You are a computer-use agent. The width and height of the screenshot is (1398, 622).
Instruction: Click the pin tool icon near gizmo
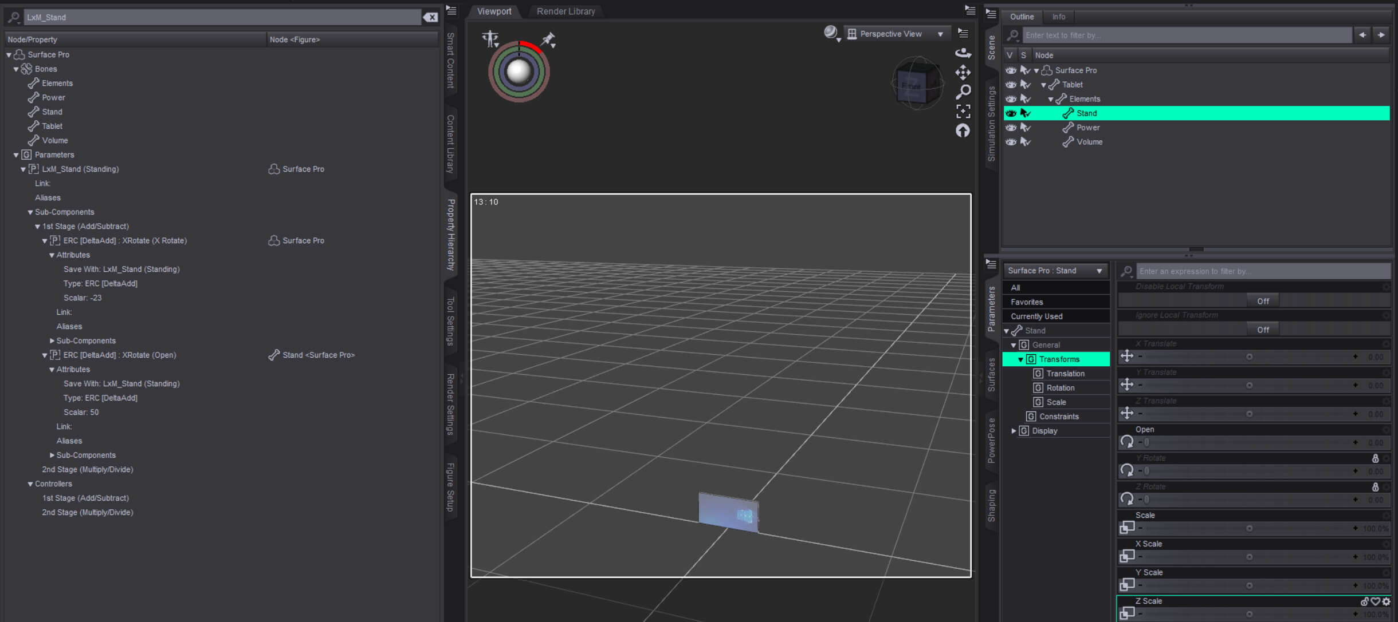[548, 39]
